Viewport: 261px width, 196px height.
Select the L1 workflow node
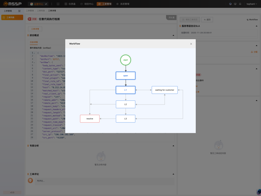point(126,90)
